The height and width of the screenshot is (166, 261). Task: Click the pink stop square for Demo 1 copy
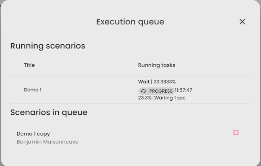click(x=236, y=132)
